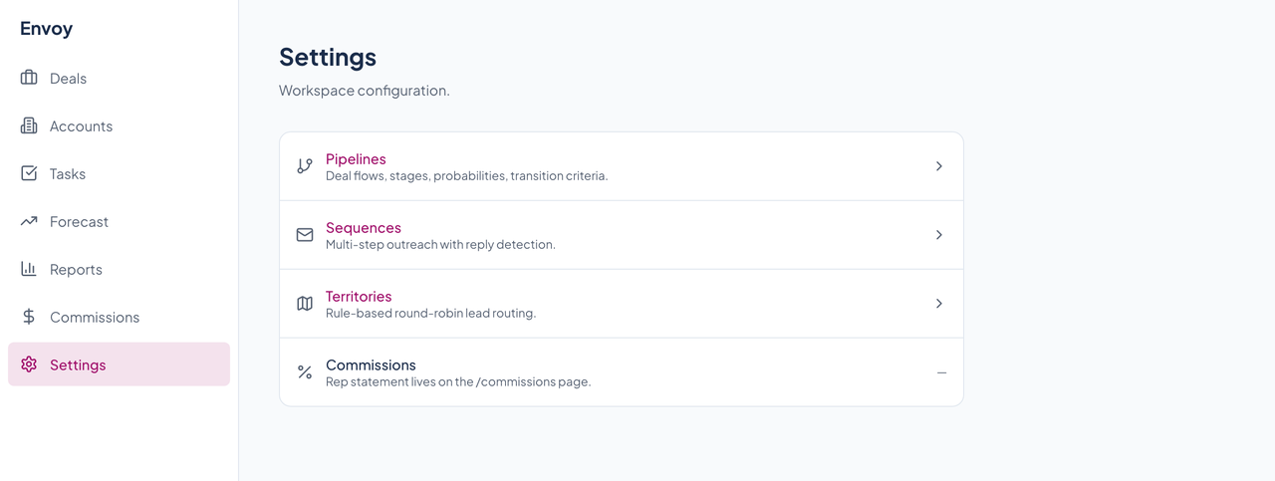
Task: Click the Envoy app logo text
Action: [46, 28]
